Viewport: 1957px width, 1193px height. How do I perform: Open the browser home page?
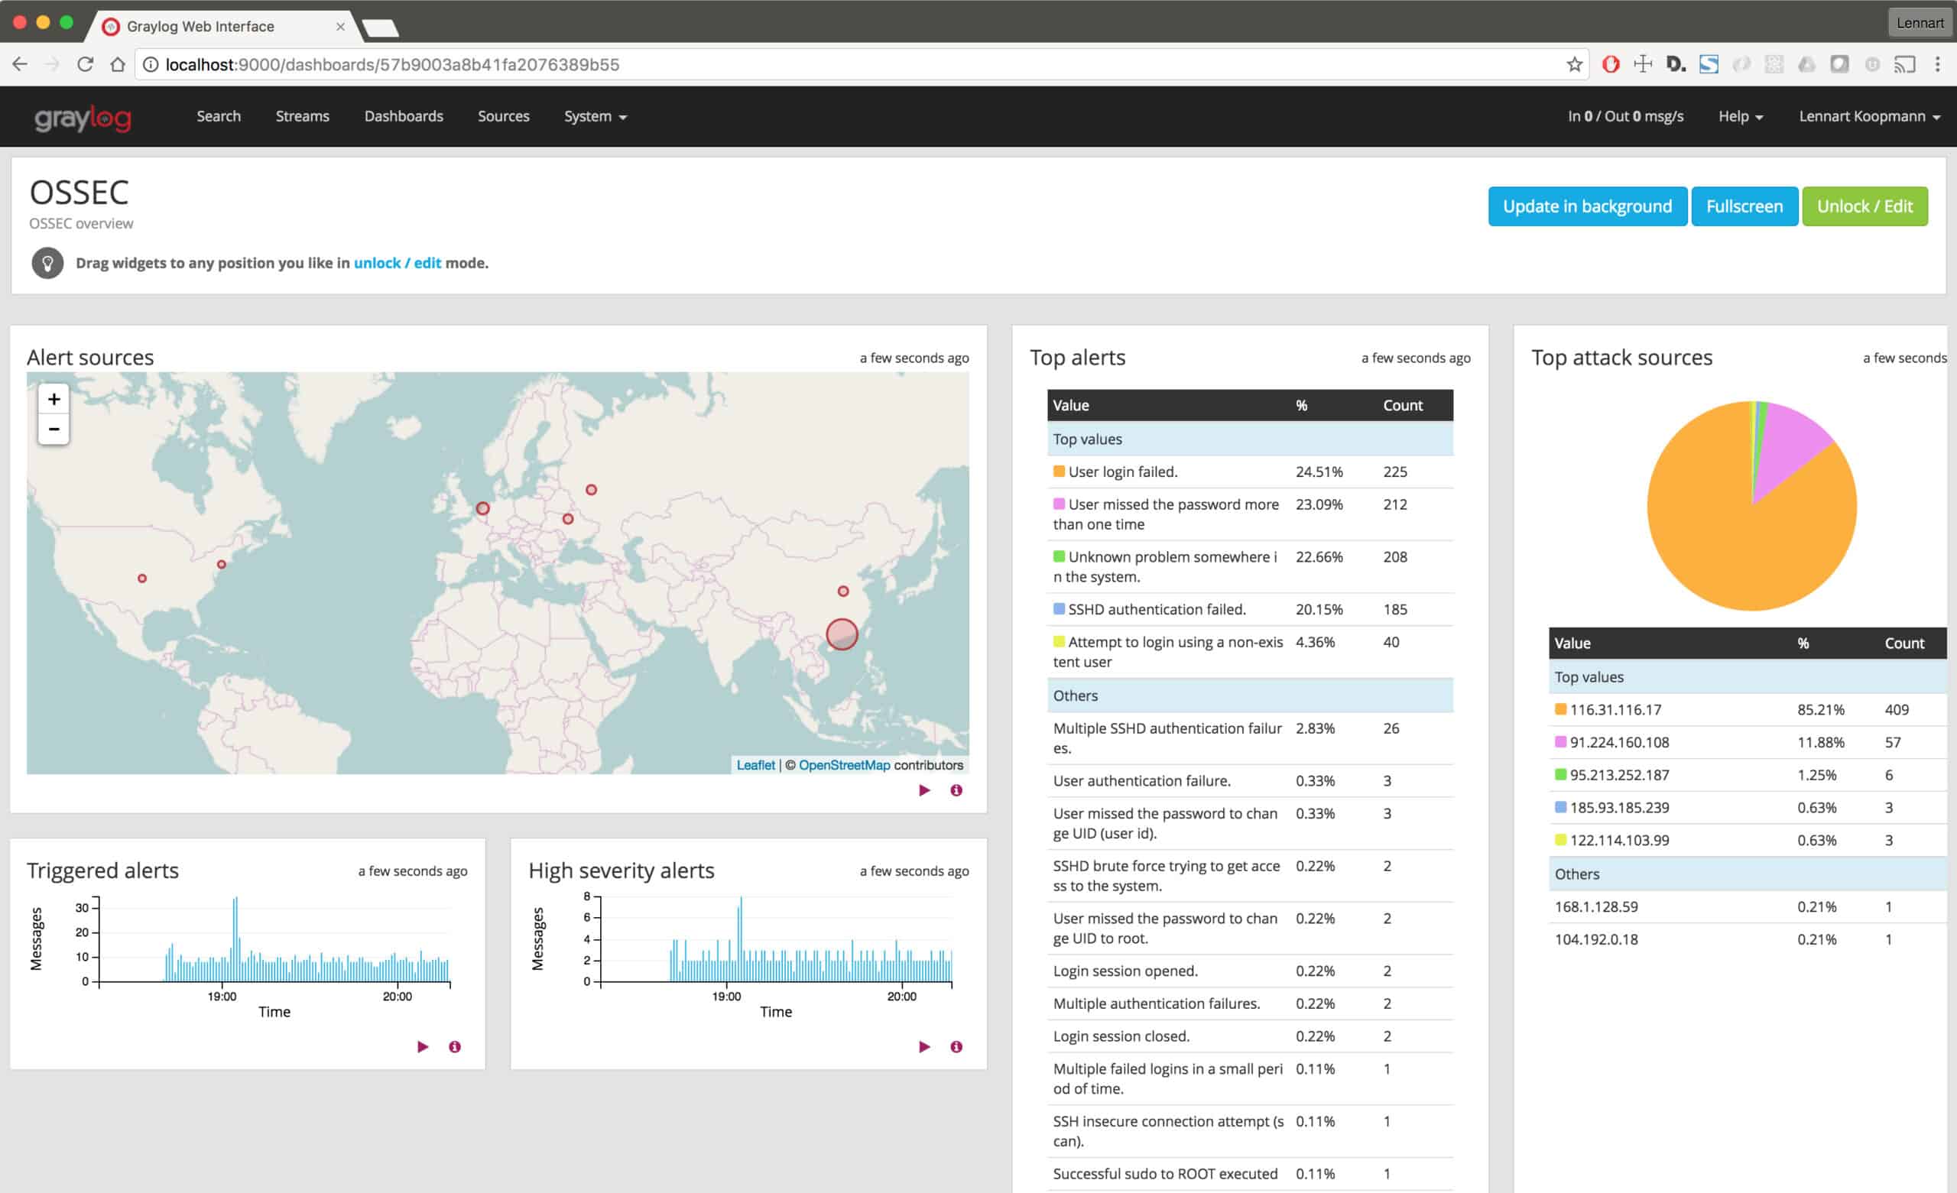[118, 64]
